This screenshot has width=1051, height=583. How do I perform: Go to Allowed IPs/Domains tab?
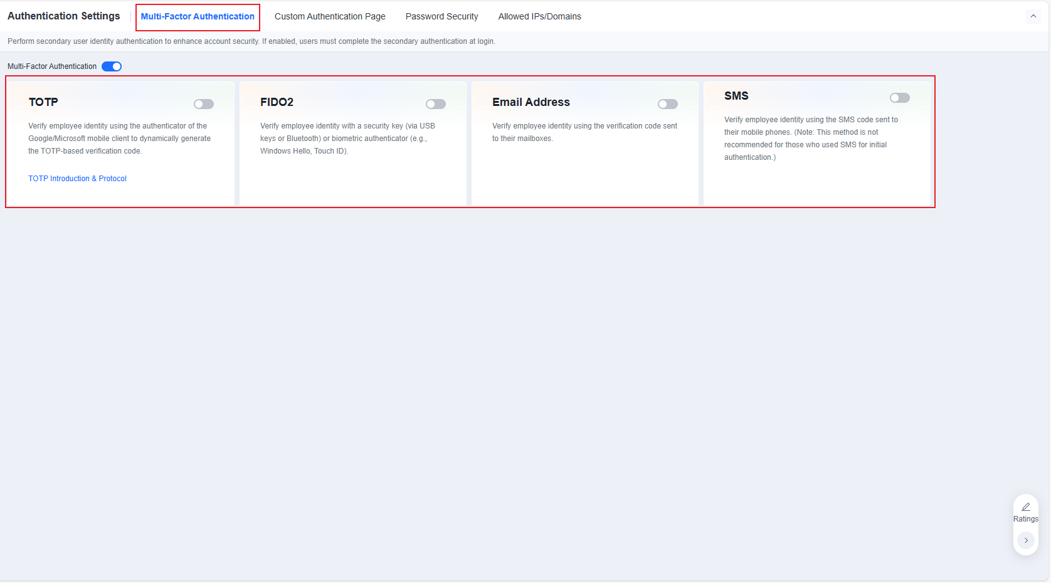point(540,16)
